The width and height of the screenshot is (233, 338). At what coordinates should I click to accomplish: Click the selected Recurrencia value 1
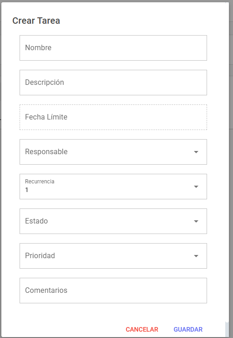tap(27, 190)
